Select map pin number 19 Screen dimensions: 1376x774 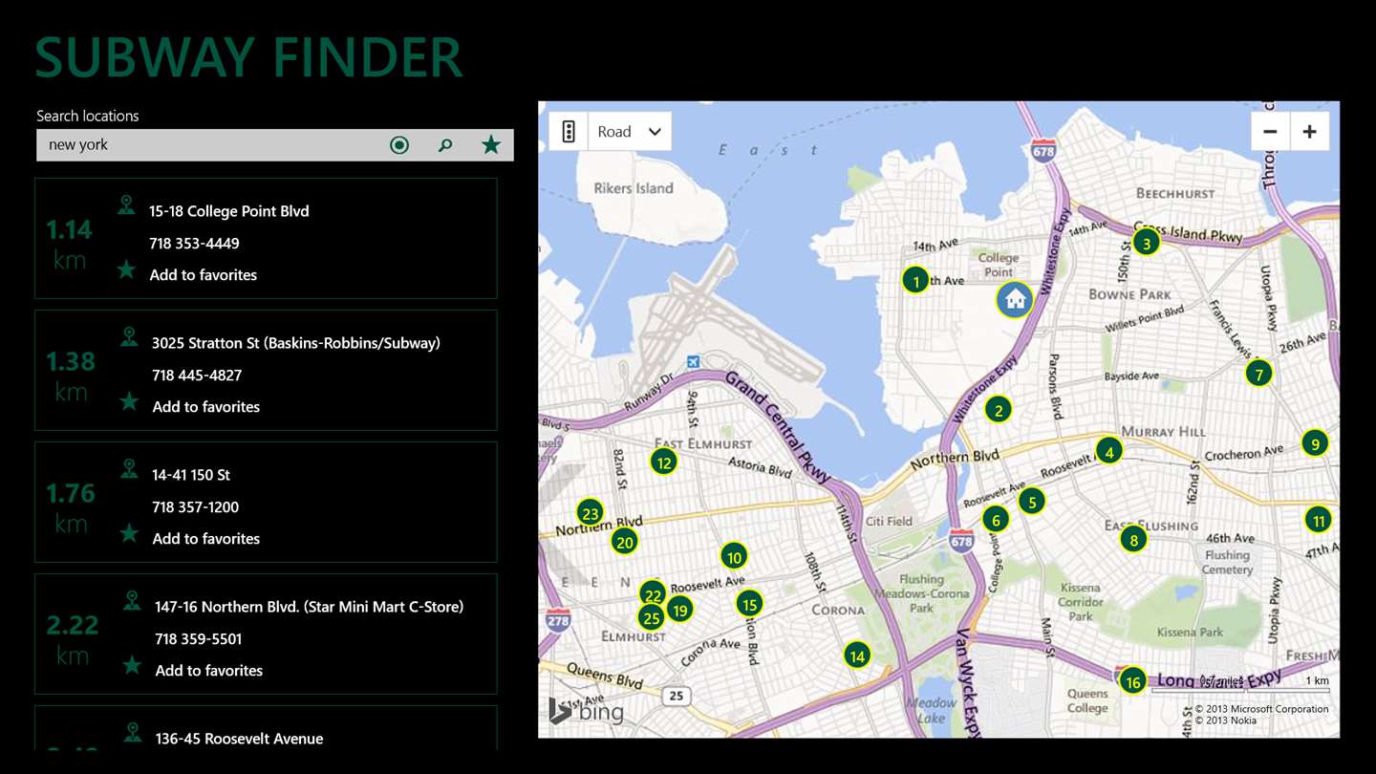coord(679,610)
